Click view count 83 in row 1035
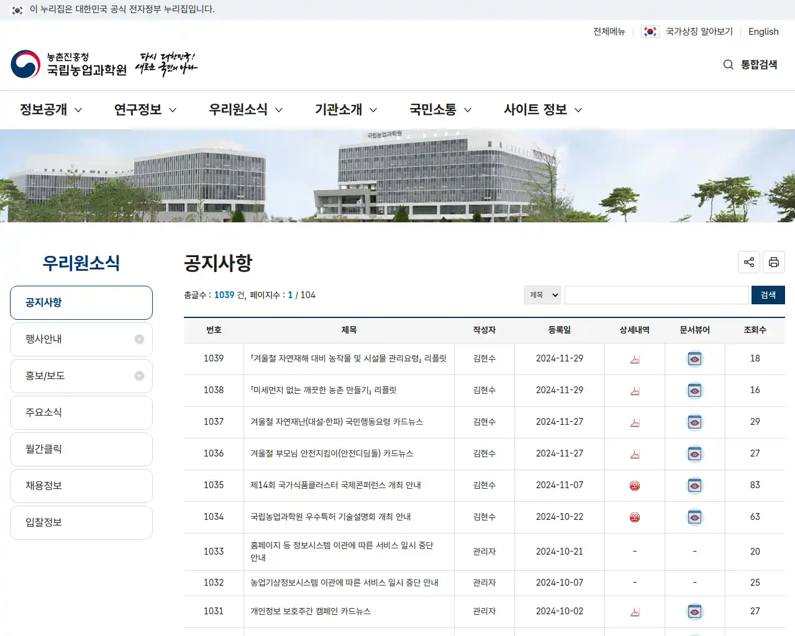 755,485
